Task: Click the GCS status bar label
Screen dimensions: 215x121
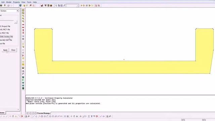Action: click(x=204, y=120)
